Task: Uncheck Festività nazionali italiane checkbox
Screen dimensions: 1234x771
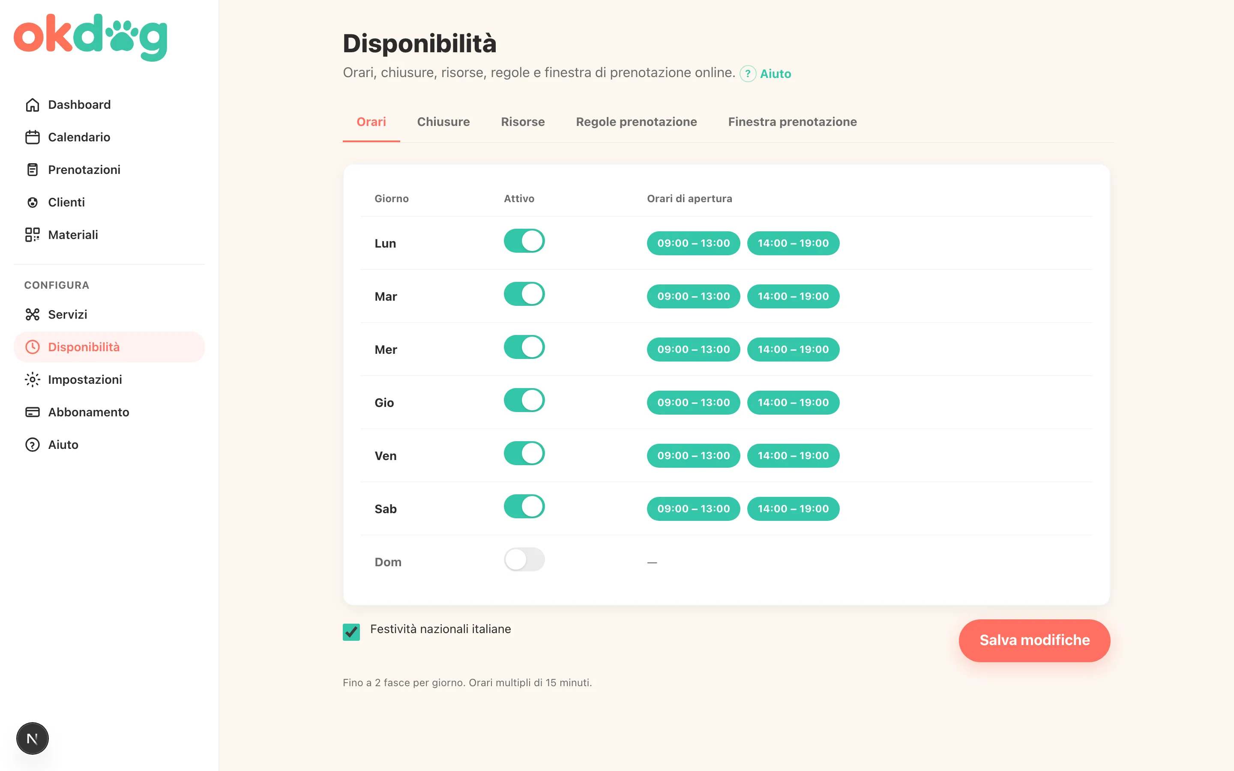Action: pyautogui.click(x=351, y=632)
